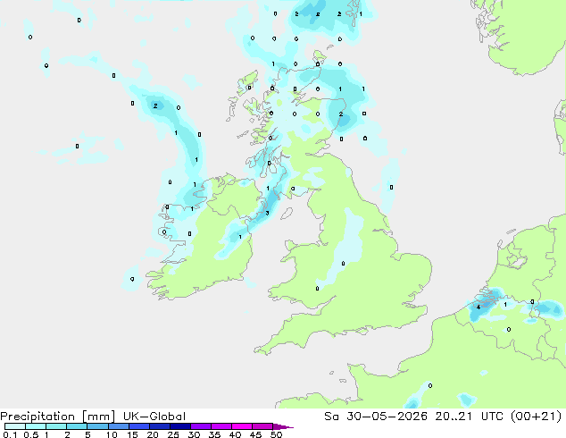The image size is (566, 438).
Task: Click the '3' precipitation value over the Irish Sea
Action: point(268,214)
